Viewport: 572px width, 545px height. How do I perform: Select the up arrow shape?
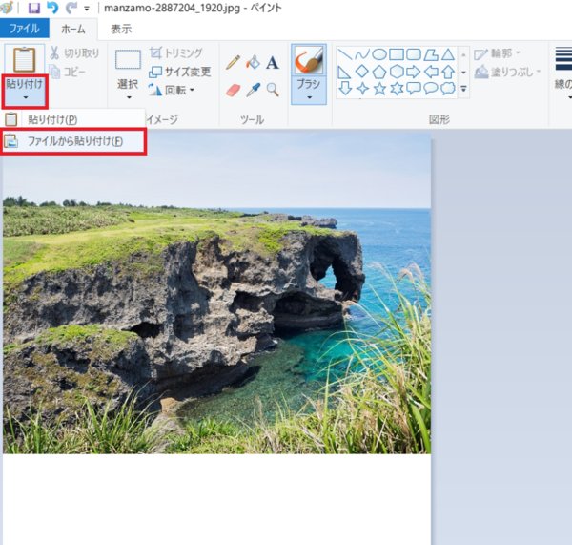[448, 72]
